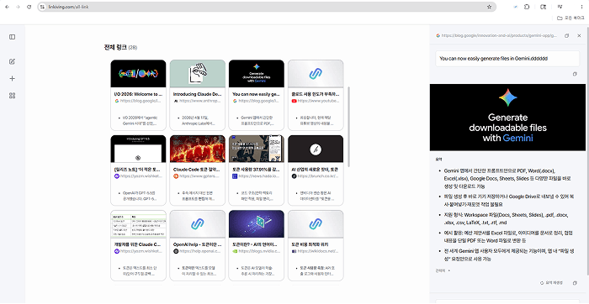Image resolution: width=589 pixels, height=304 pixels.
Task: Click the brunch.co.kr link on the AI card
Action: [319, 176]
